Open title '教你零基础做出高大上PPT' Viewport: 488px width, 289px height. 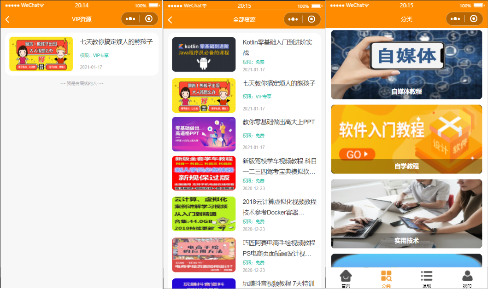click(279, 122)
